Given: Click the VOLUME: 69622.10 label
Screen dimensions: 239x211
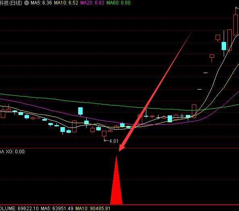Looking at the screenshot, I should (19, 209).
